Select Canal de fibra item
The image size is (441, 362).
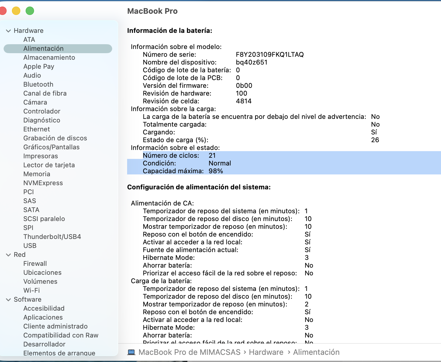45,93
